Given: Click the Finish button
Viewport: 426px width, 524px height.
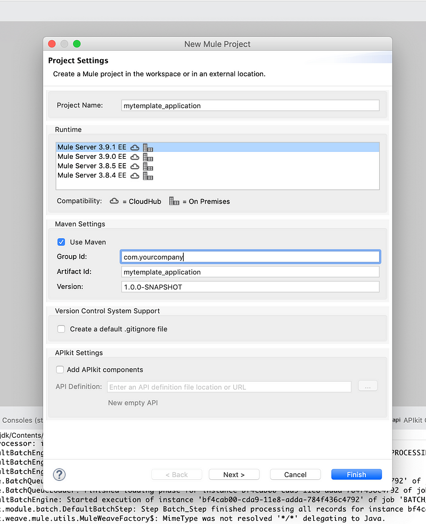Looking at the screenshot, I should pyautogui.click(x=356, y=474).
